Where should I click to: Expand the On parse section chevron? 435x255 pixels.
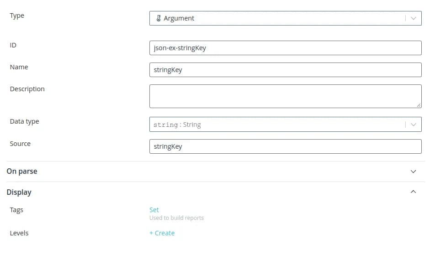click(x=413, y=172)
